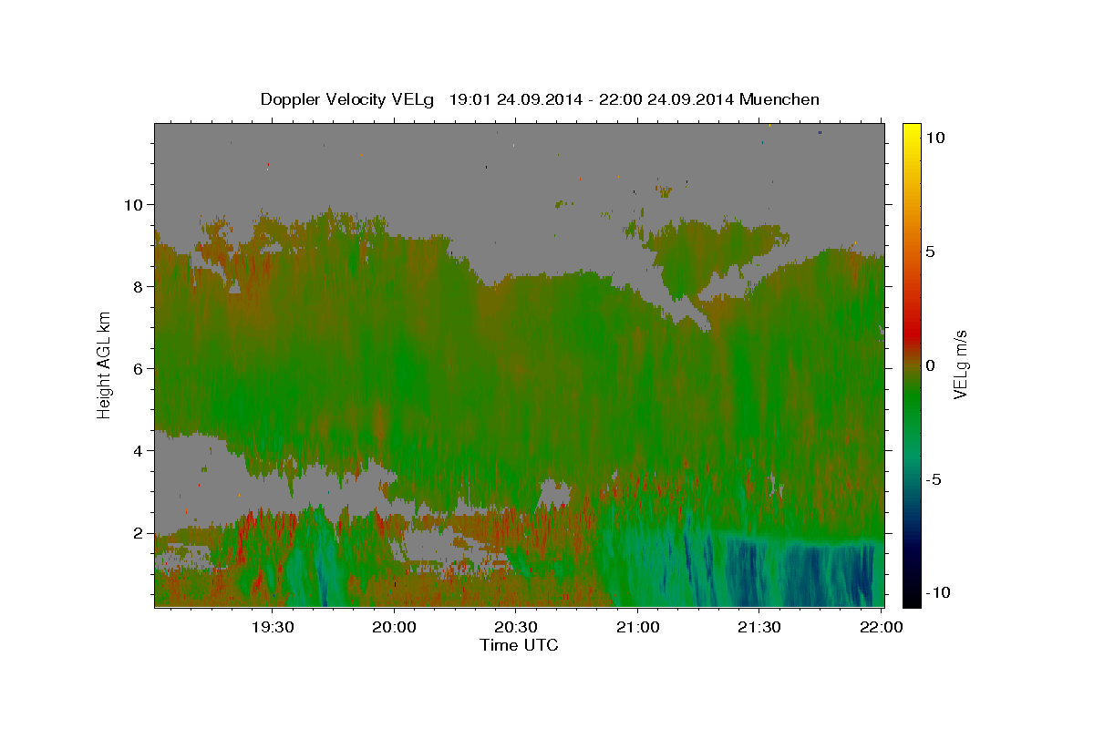Click the colorbar value 5 label
This screenshot has height=729, width=1094.
pos(930,251)
